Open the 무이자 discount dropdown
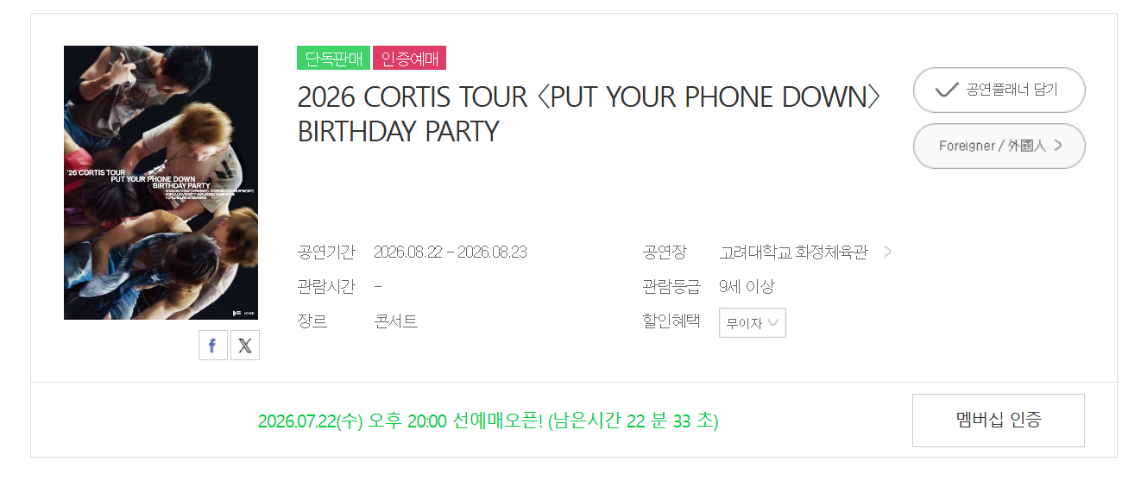The width and height of the screenshot is (1141, 480). coord(753,323)
